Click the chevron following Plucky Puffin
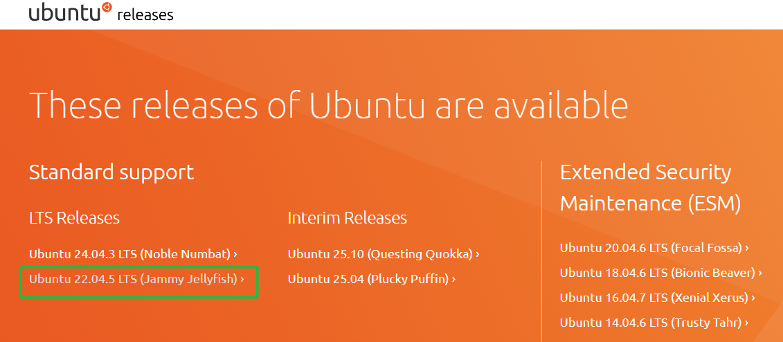This screenshot has height=342, width=783. [453, 280]
